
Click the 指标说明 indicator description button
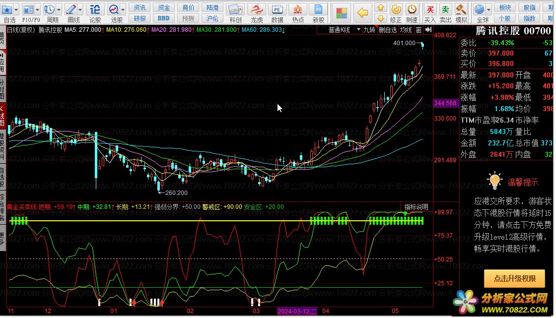[416, 207]
